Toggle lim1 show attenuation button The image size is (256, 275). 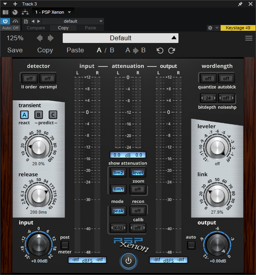[118, 189]
